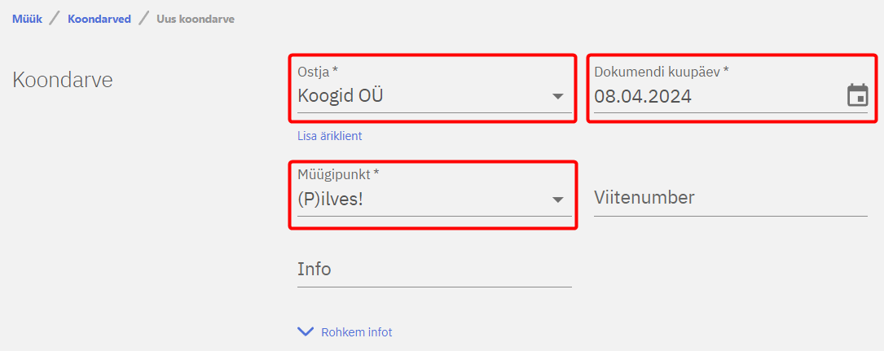Open the date picker calendar icon
The width and height of the screenshot is (884, 351).
click(x=857, y=95)
